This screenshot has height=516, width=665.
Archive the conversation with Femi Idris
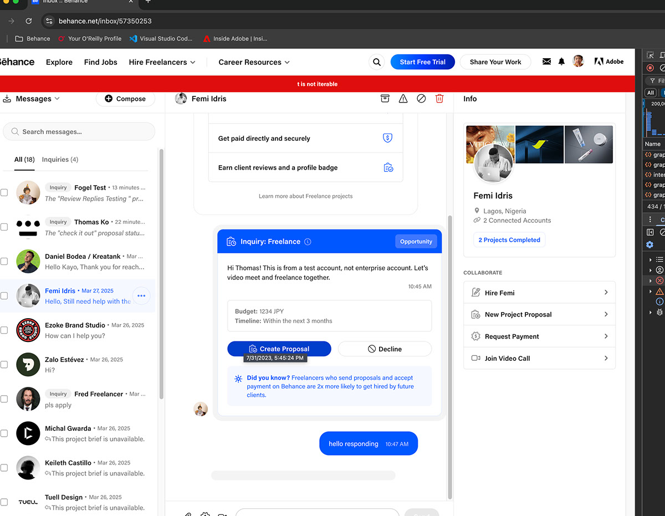(385, 99)
